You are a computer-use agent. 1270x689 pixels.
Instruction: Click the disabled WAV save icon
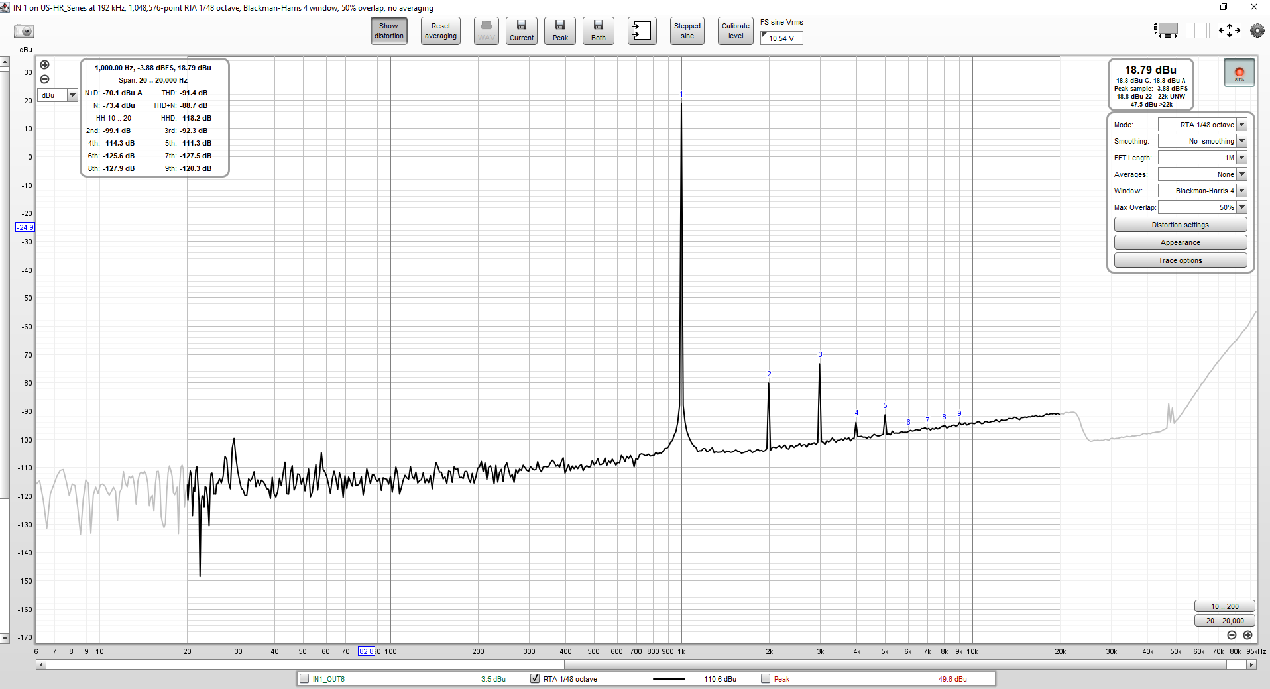click(x=487, y=31)
